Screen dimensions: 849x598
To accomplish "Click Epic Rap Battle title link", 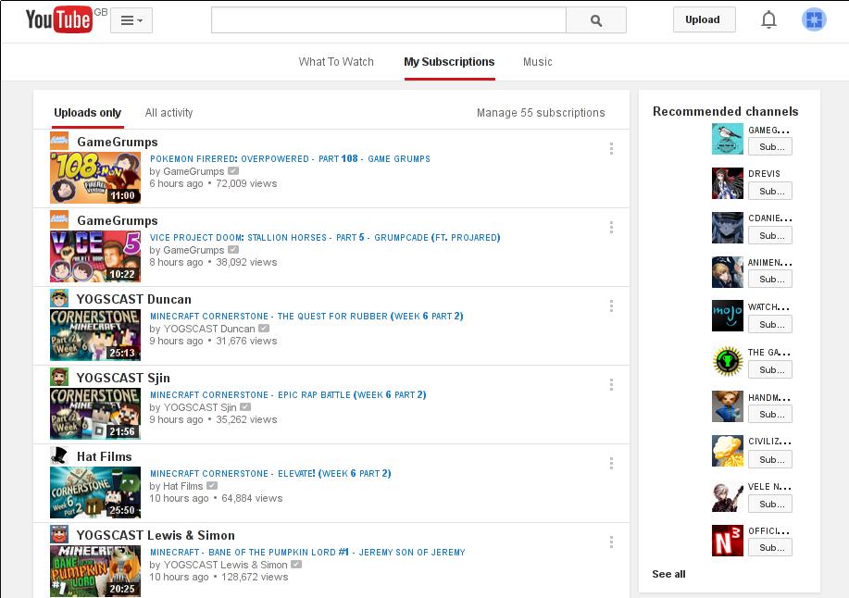I will click(x=288, y=394).
